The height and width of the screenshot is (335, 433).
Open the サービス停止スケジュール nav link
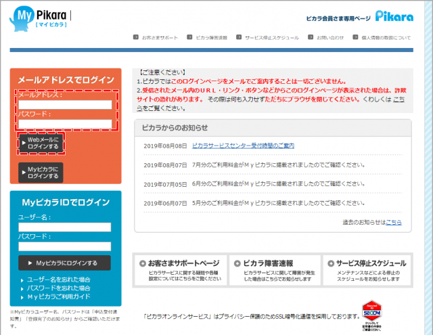(272, 37)
